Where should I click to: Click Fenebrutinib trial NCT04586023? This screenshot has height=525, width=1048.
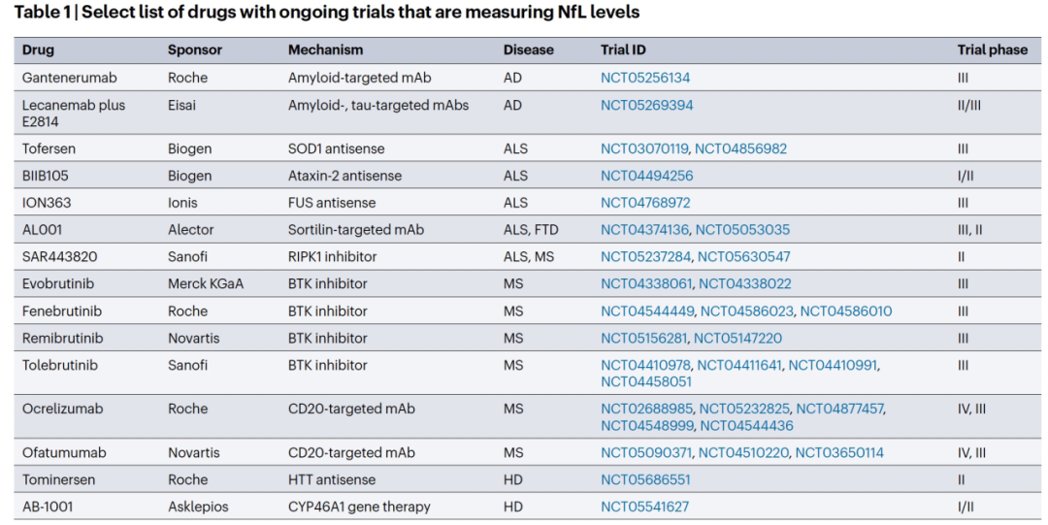tap(746, 312)
